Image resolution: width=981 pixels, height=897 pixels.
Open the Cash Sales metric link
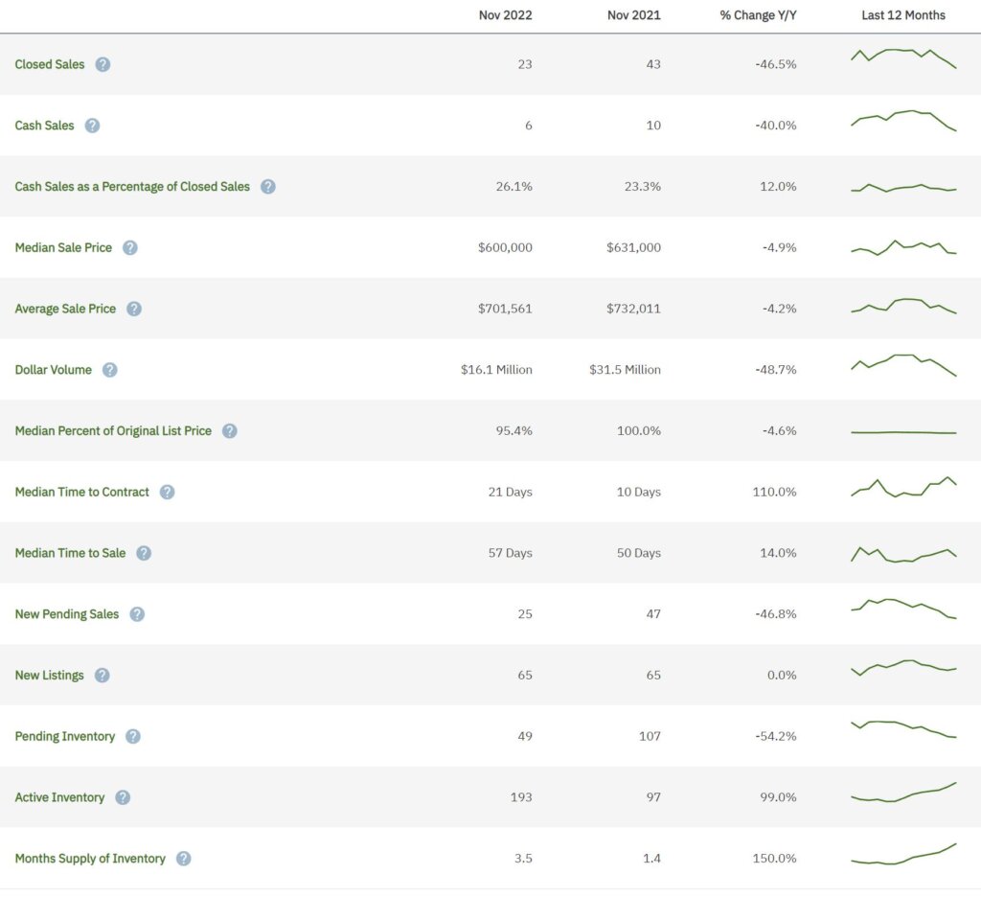click(x=44, y=126)
